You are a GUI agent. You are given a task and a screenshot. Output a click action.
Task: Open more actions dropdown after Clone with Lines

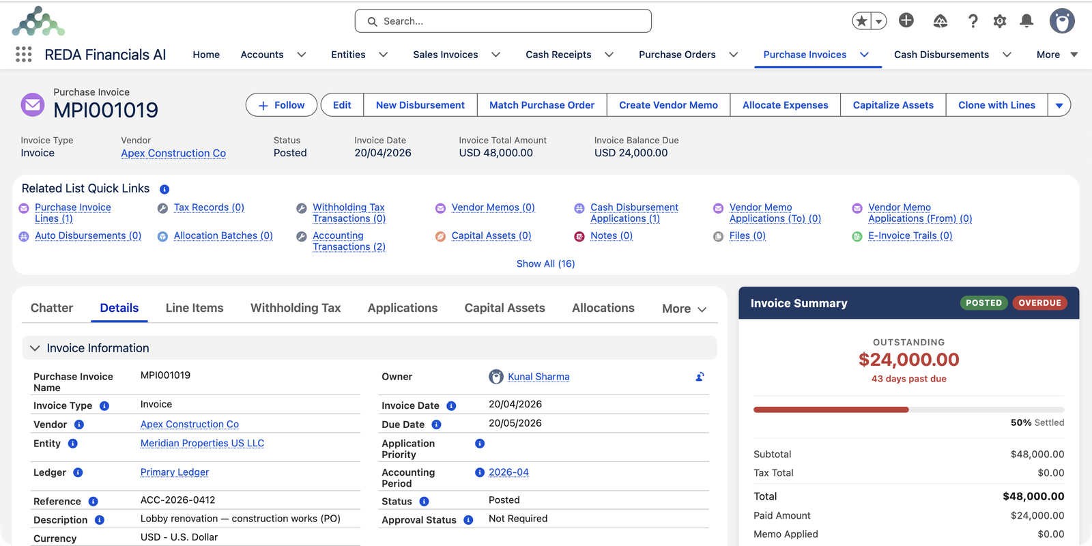click(1059, 105)
